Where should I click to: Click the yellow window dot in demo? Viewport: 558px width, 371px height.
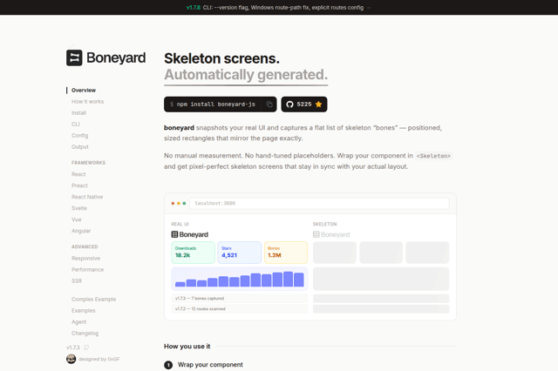pos(179,203)
